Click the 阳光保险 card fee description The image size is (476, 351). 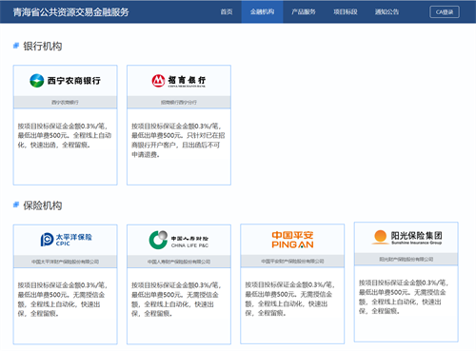coord(404,297)
